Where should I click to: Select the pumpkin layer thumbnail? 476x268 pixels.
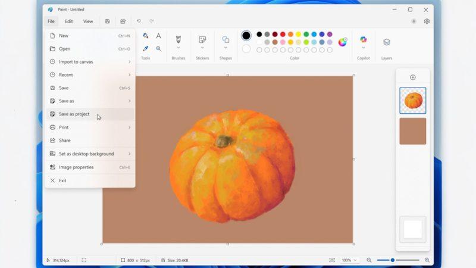tap(412, 101)
